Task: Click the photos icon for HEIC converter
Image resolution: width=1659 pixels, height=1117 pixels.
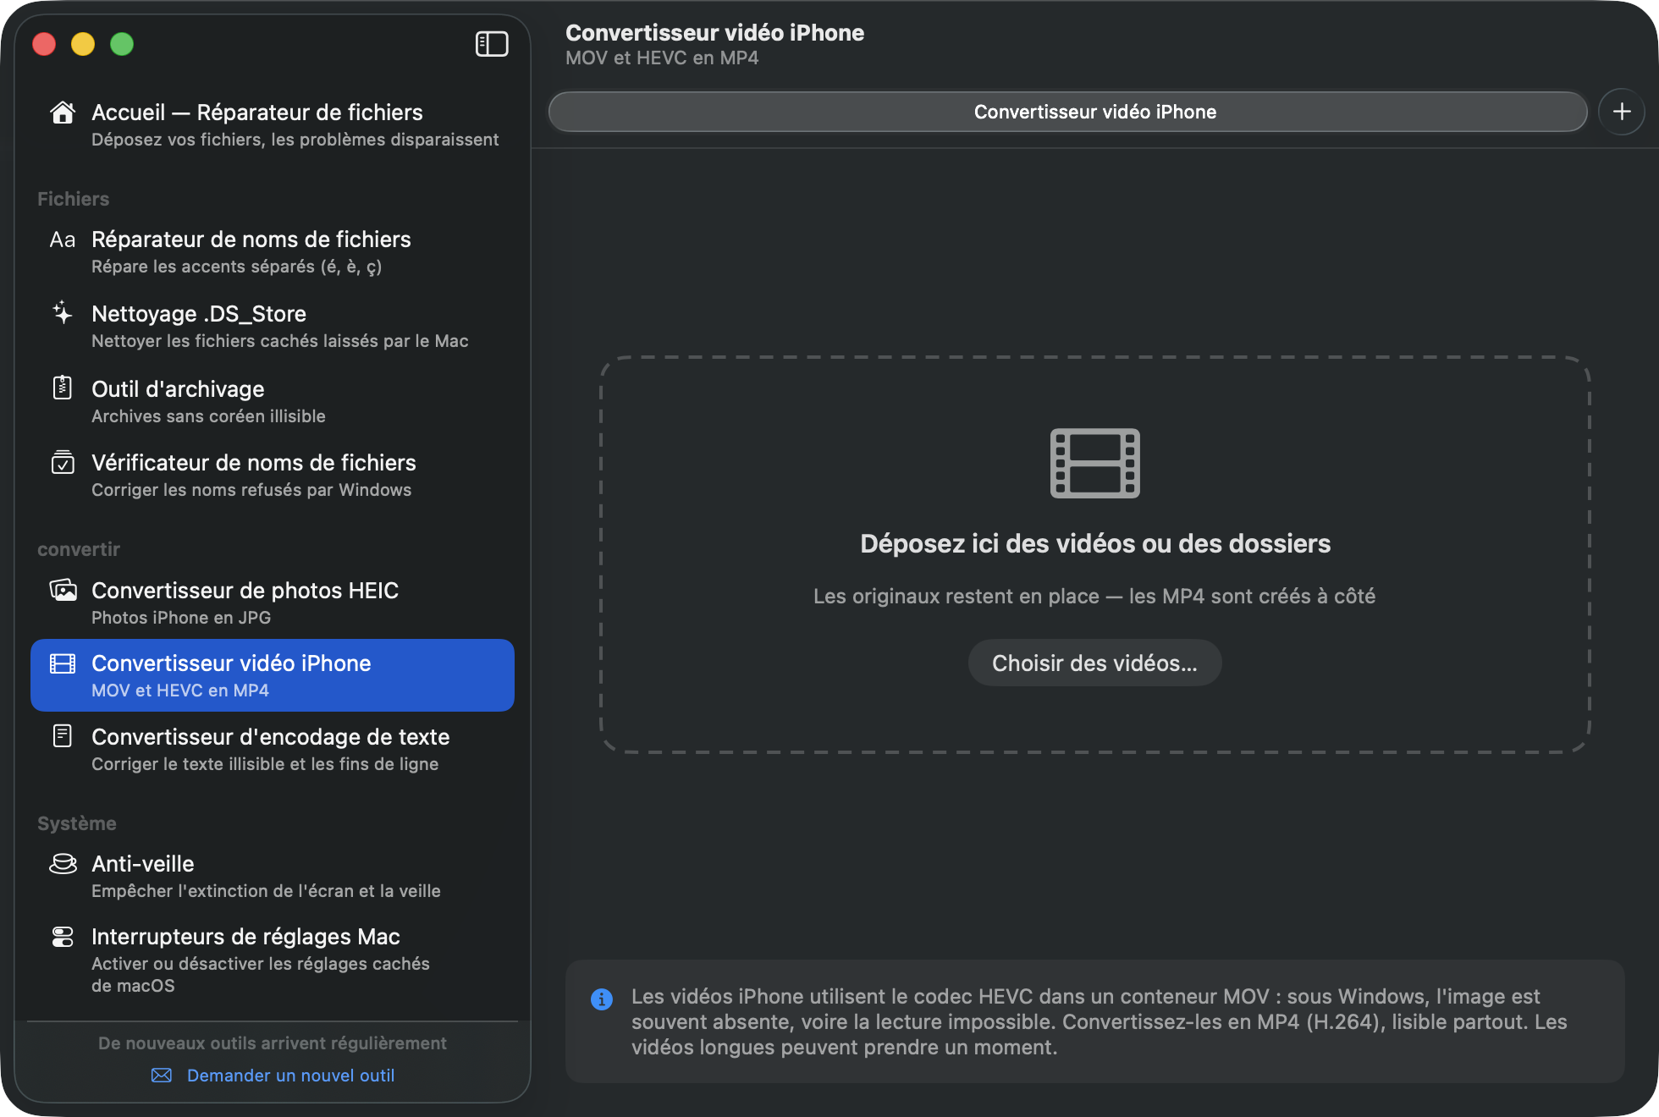Action: [x=63, y=590]
